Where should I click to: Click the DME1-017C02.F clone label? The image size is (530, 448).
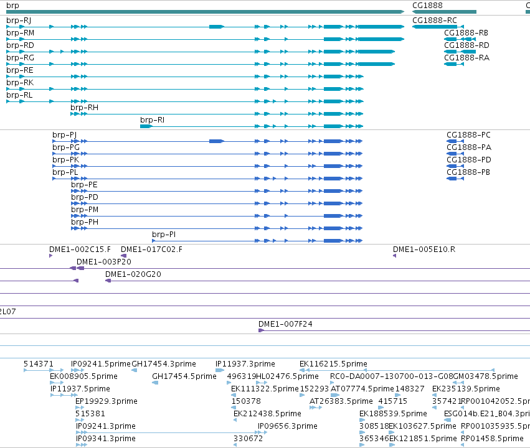point(151,250)
